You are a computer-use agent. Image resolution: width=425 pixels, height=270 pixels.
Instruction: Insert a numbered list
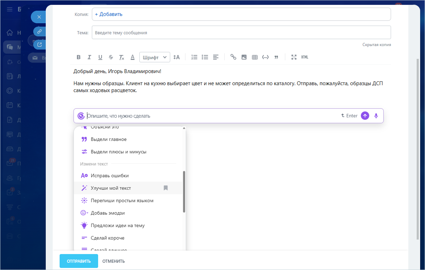click(194, 57)
